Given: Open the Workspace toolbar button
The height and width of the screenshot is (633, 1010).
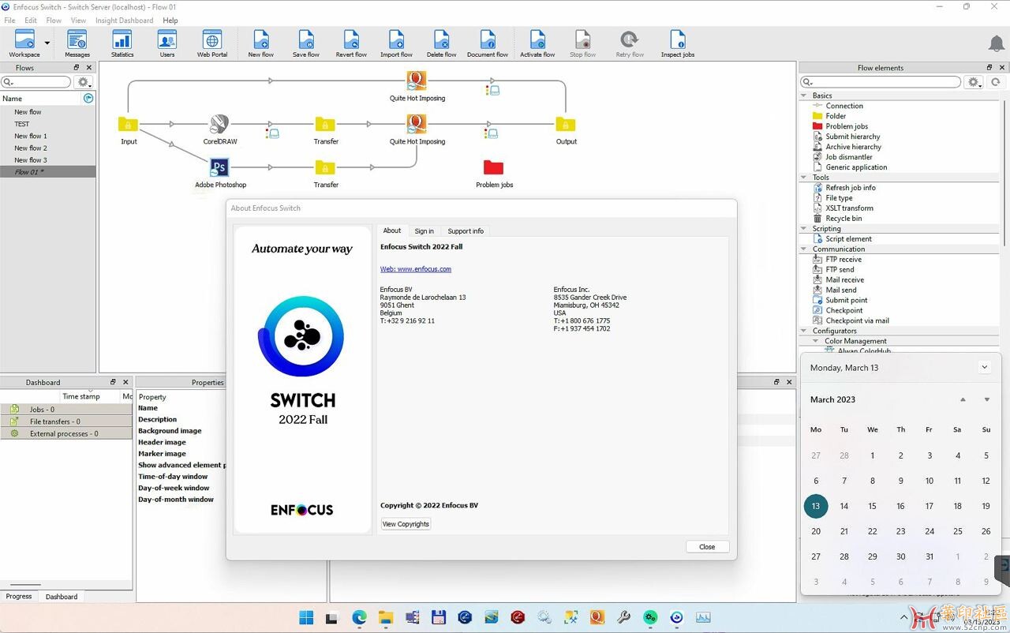Looking at the screenshot, I should pos(24,43).
